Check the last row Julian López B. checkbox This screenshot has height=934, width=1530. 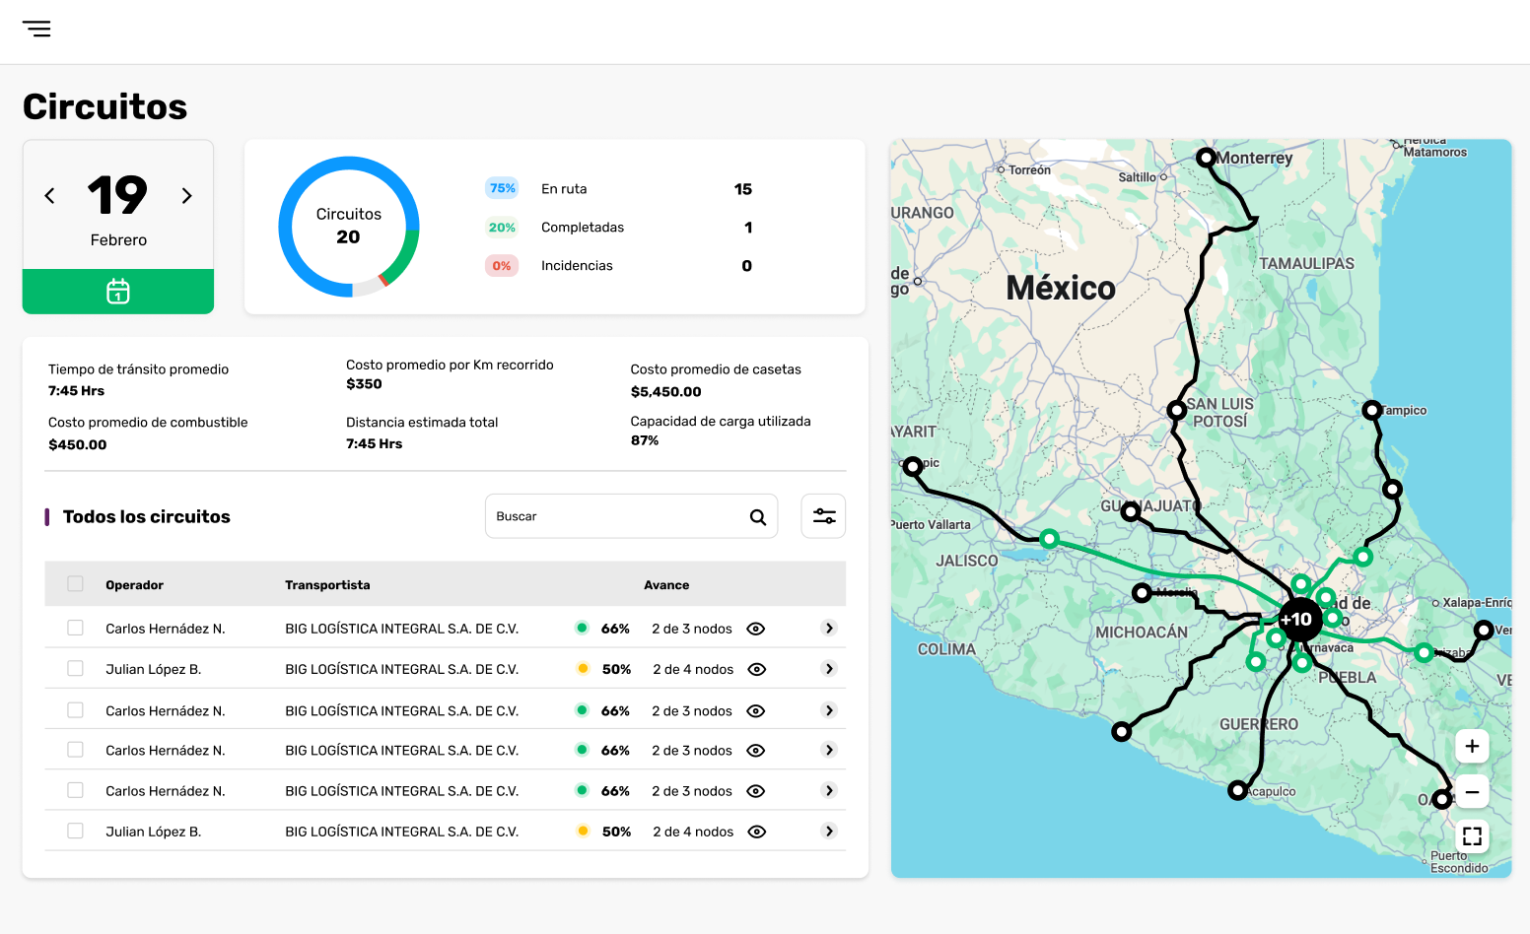click(x=75, y=831)
